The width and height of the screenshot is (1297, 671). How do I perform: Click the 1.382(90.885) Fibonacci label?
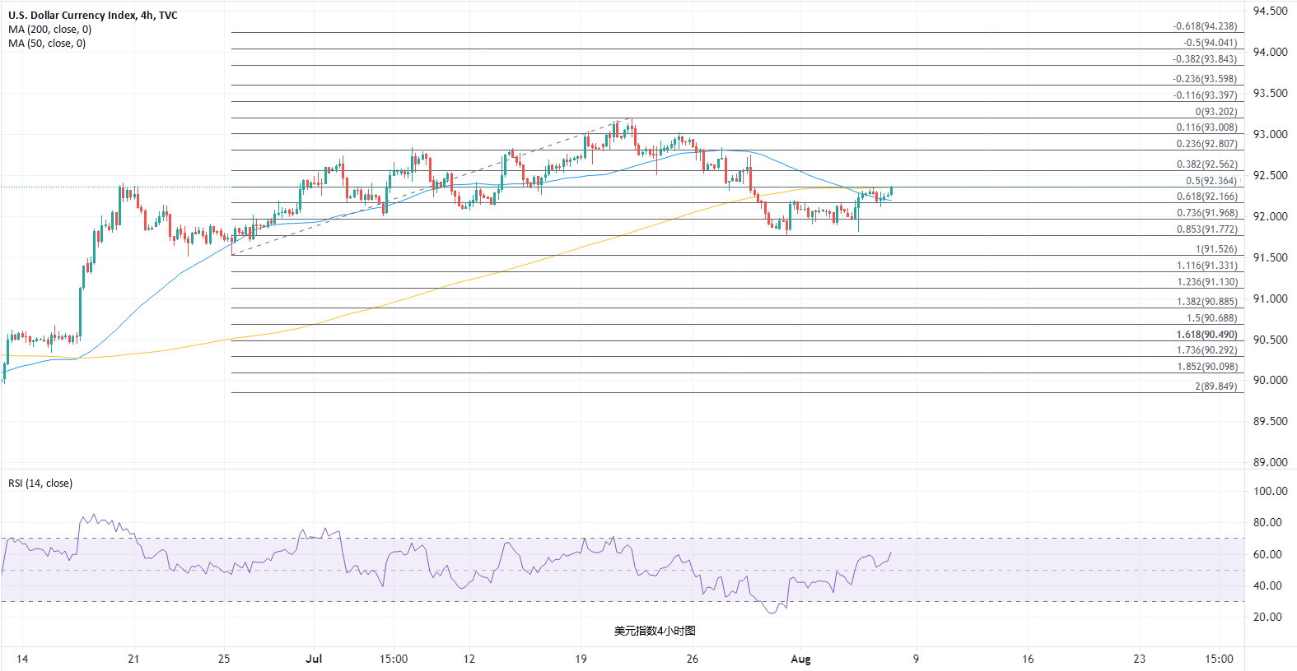[1206, 302]
